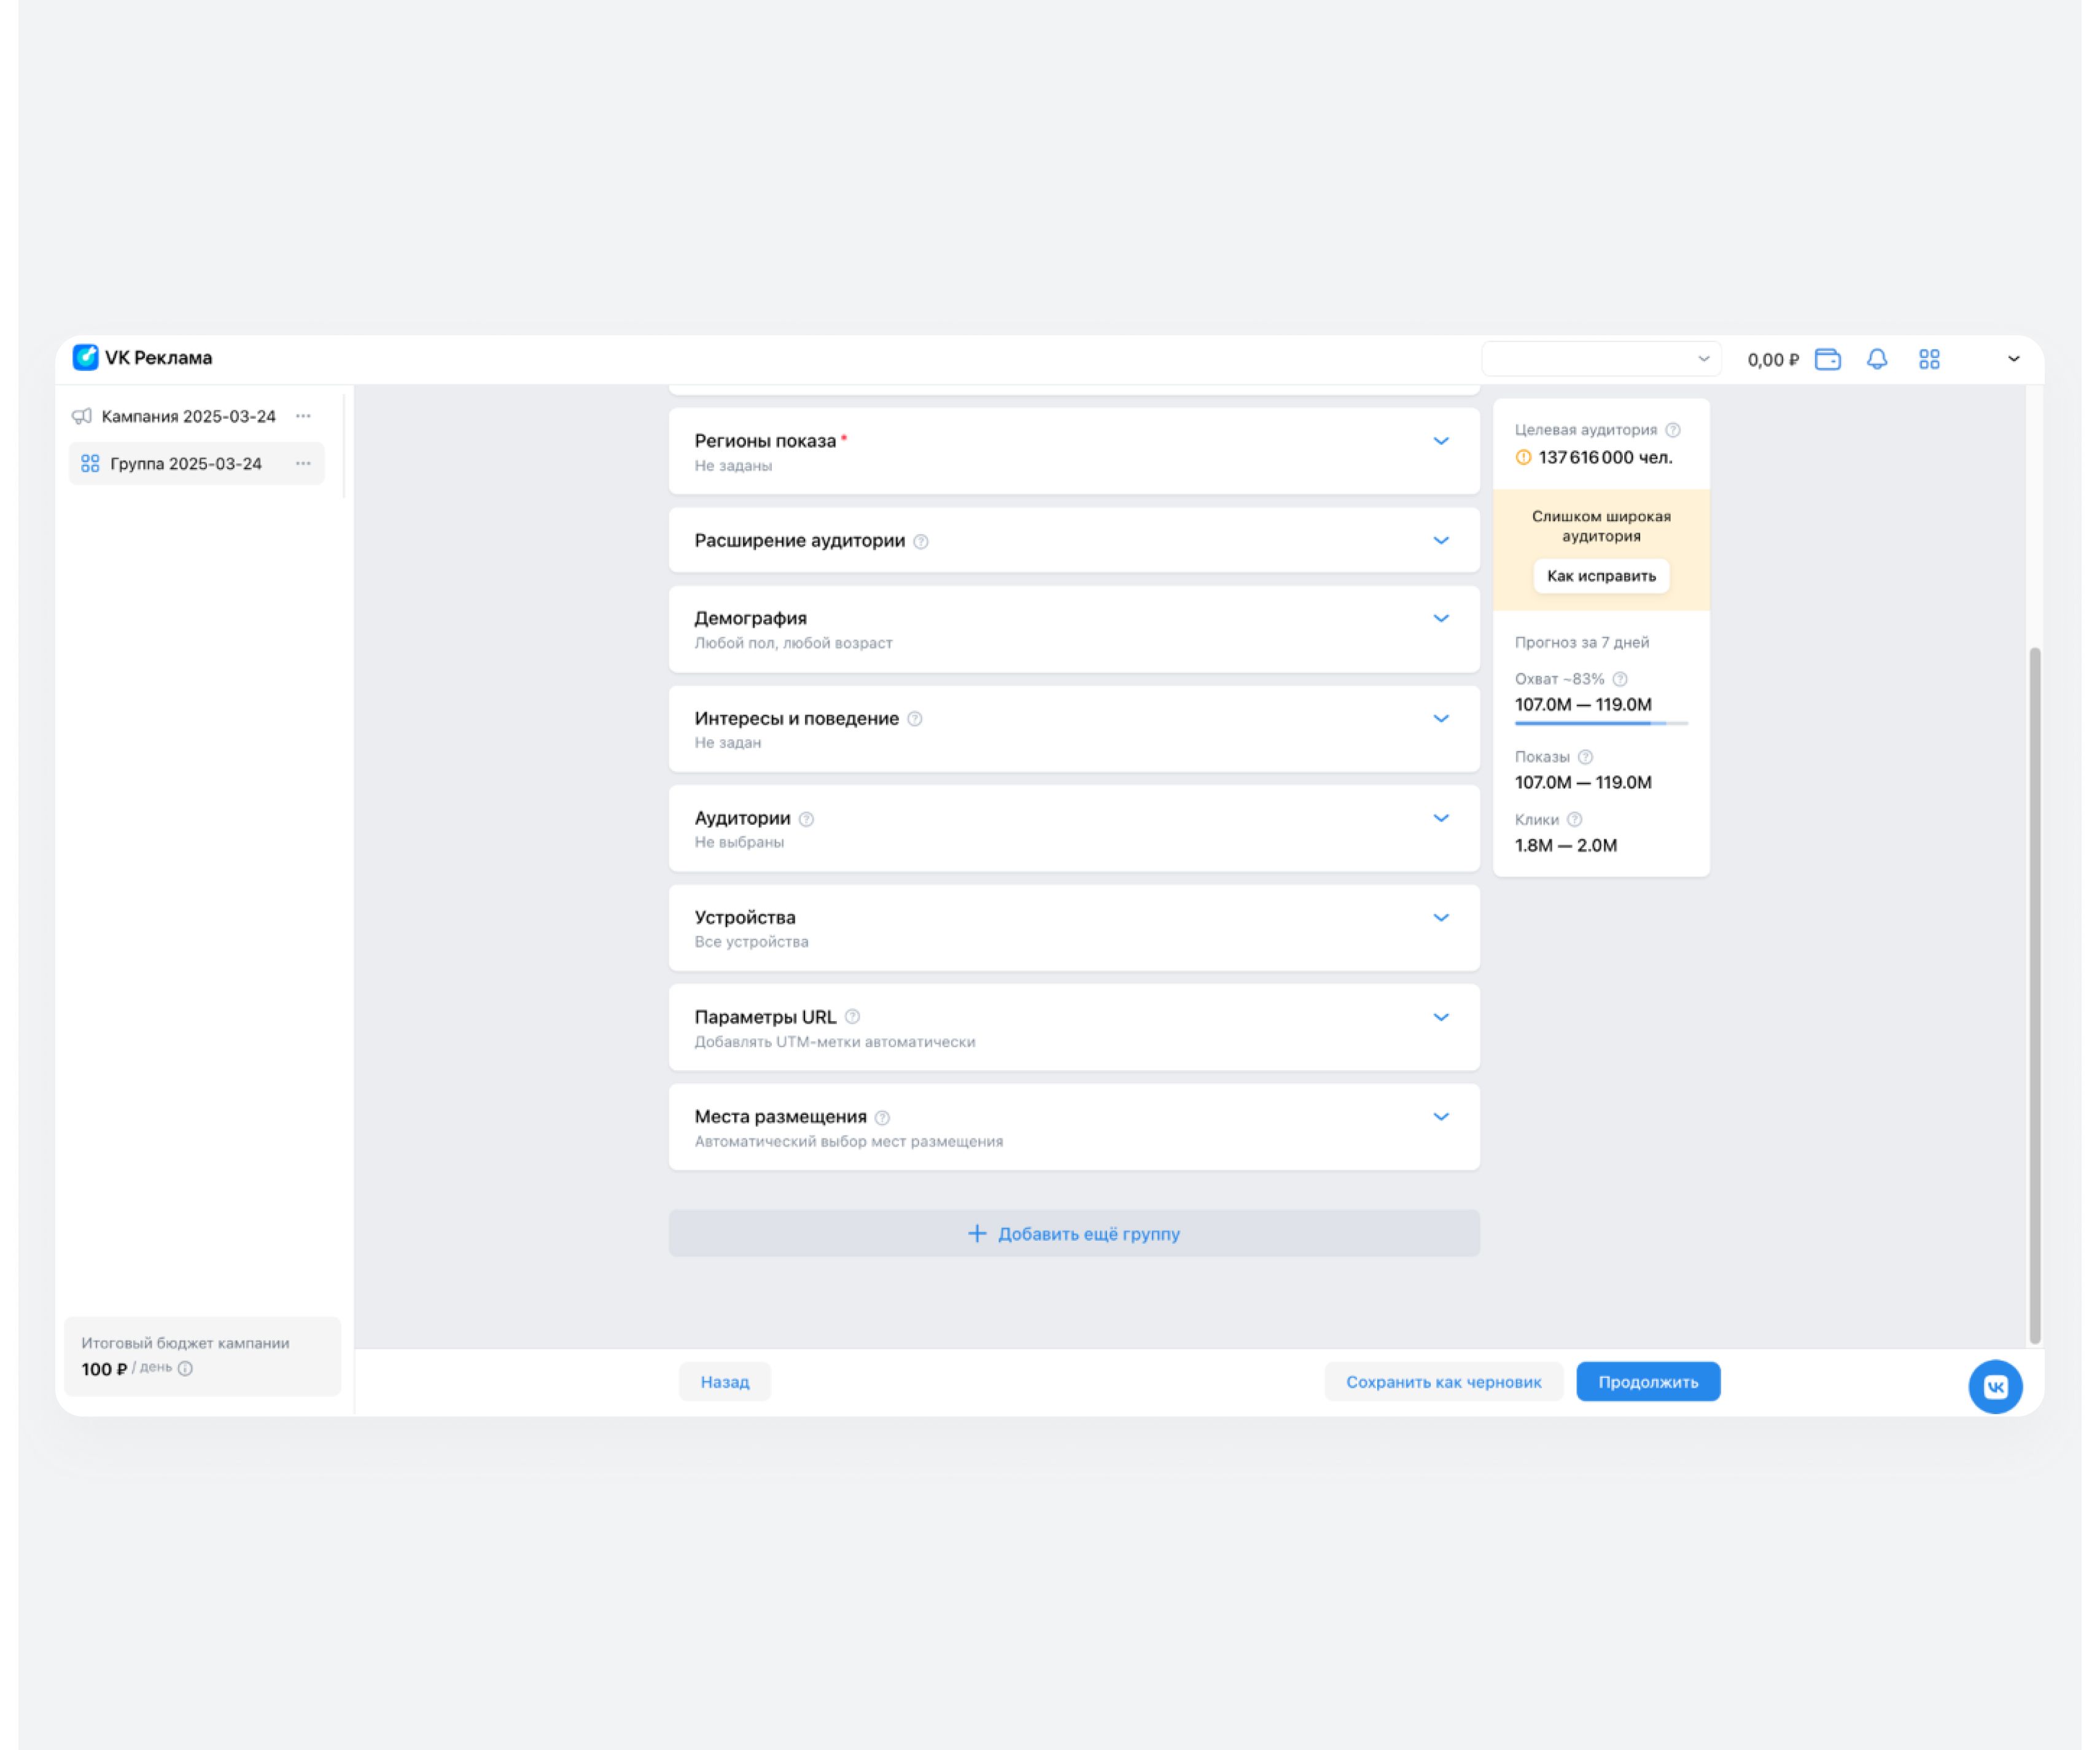Expand the Устройства section
The image size is (2100, 1750).
[1441, 917]
